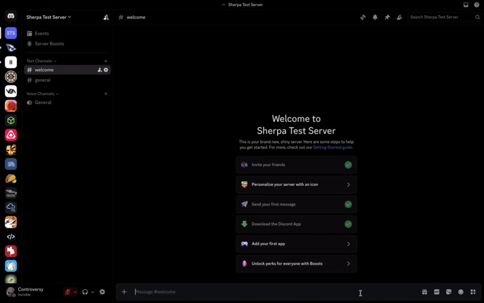Open Sherpa Test Server dropdown menu
Screen dimensions: 484x303
(49, 17)
